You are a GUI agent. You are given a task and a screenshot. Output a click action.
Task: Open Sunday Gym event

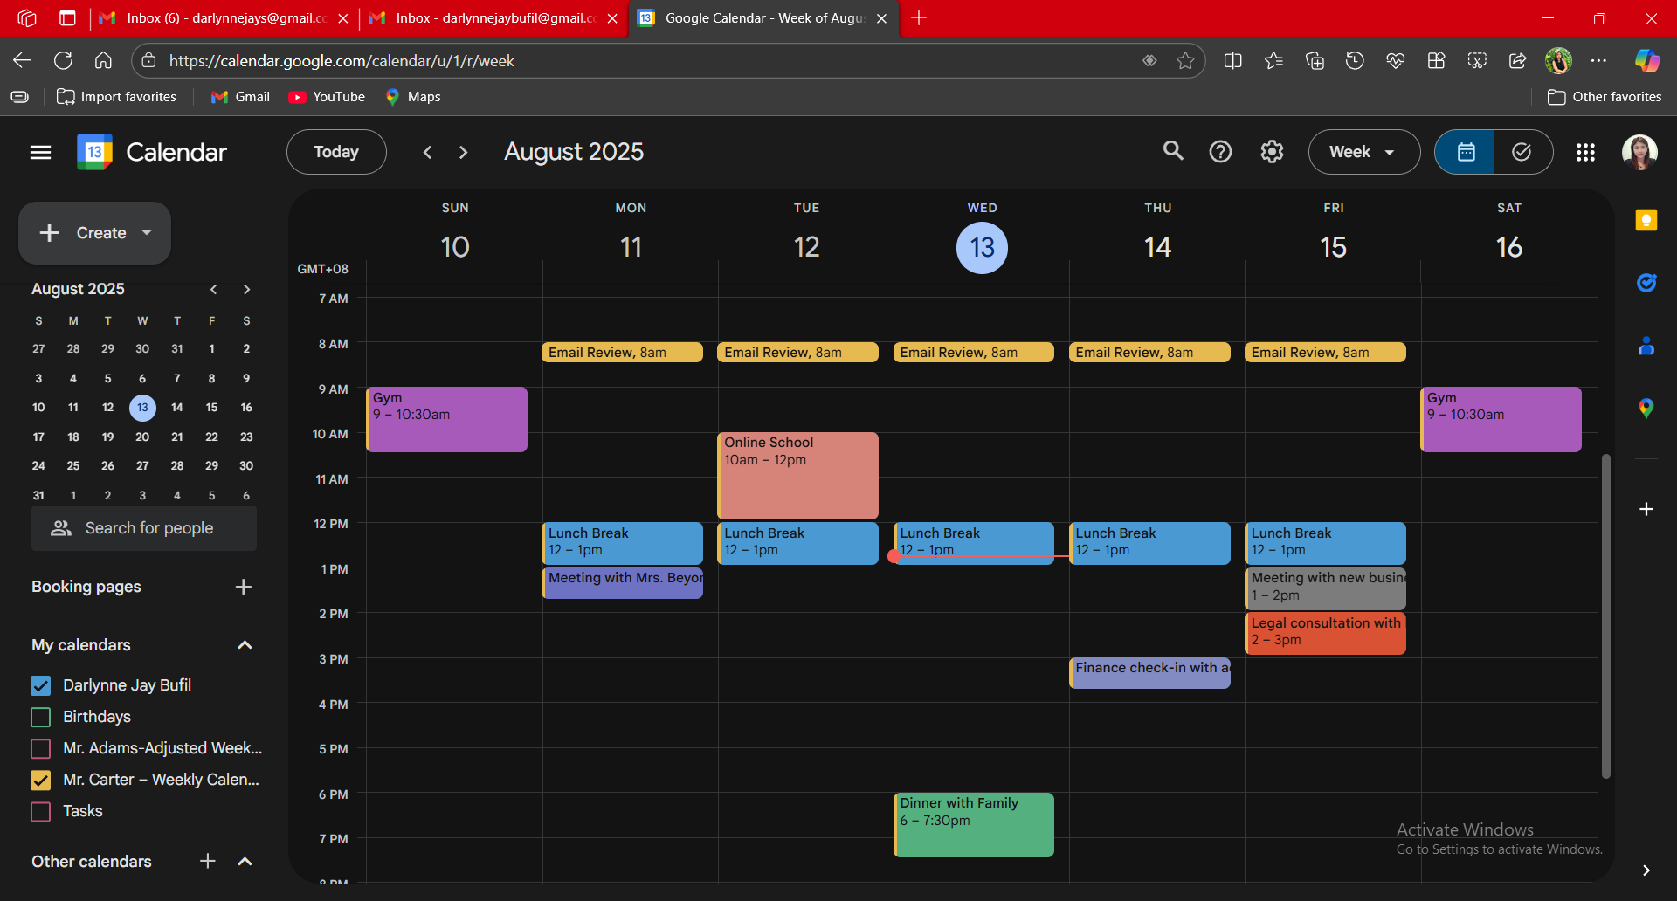click(x=447, y=419)
